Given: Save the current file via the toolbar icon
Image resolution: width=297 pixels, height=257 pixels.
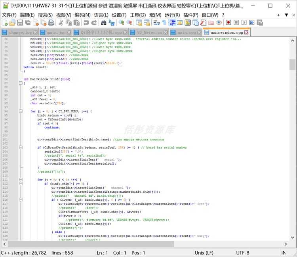Looking at the screenshot, I should click(x=20, y=23).
